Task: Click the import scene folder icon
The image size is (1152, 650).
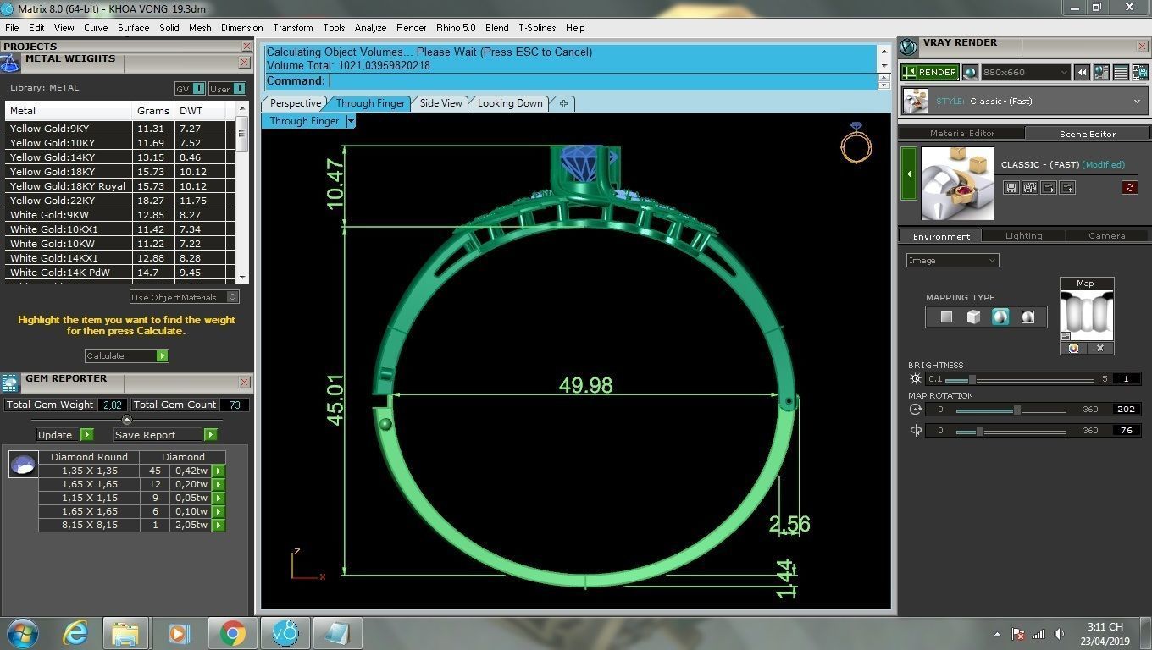Action: click(x=1049, y=188)
